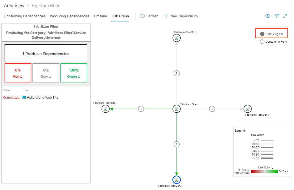Select the highlighted bottom Fabrikam Fiber\Ser node

point(177,180)
